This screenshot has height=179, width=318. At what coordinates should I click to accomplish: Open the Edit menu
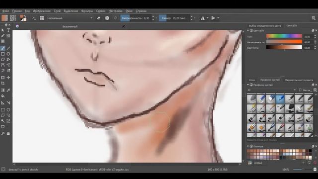(17, 11)
